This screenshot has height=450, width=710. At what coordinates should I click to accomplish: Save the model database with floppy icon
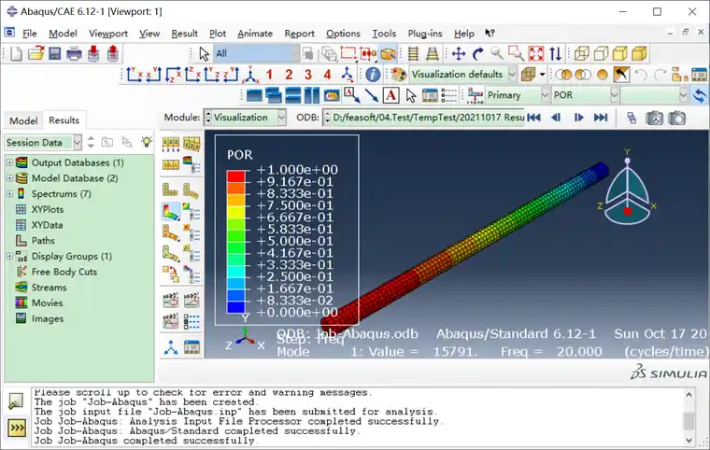[x=55, y=54]
